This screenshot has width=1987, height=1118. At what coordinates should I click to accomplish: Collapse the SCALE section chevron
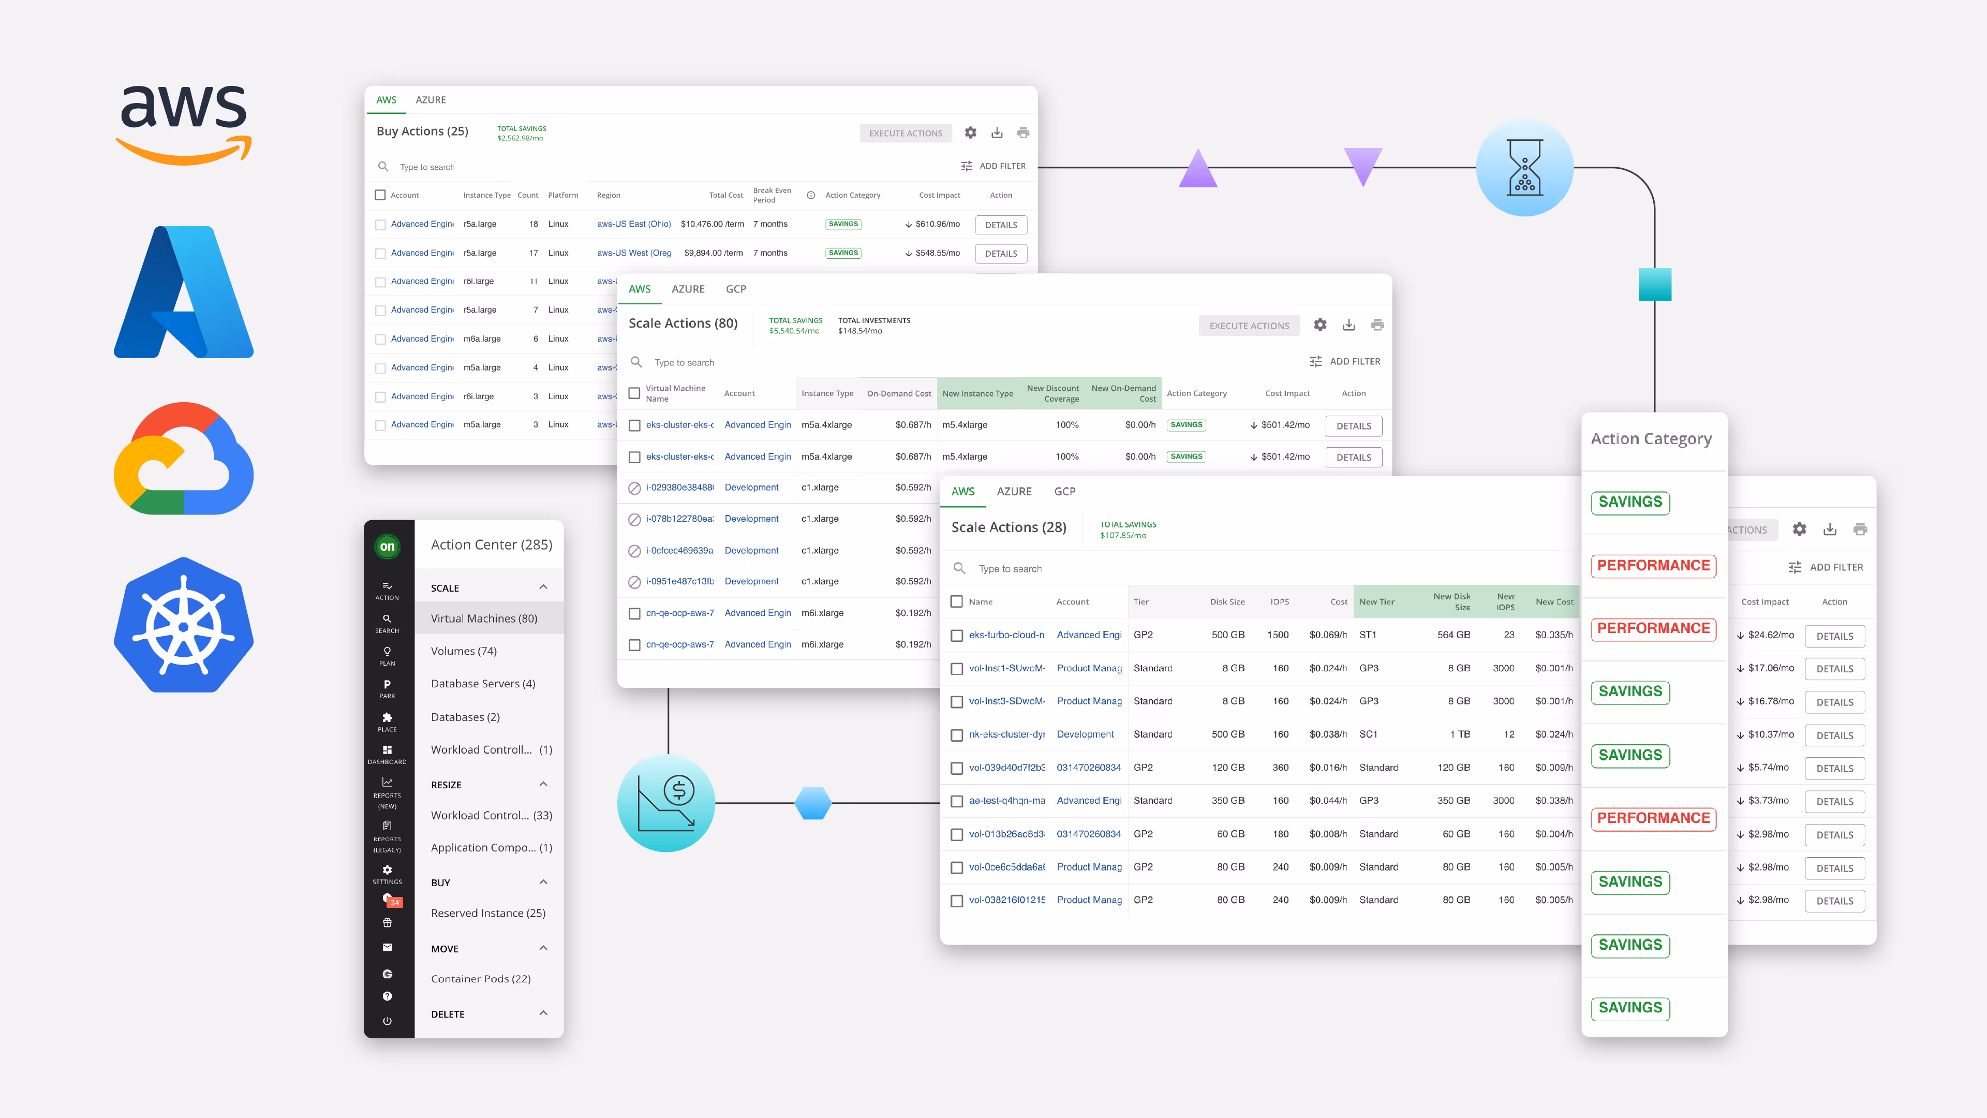coord(543,587)
